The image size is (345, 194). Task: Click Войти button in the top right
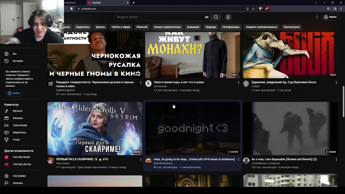[330, 17]
